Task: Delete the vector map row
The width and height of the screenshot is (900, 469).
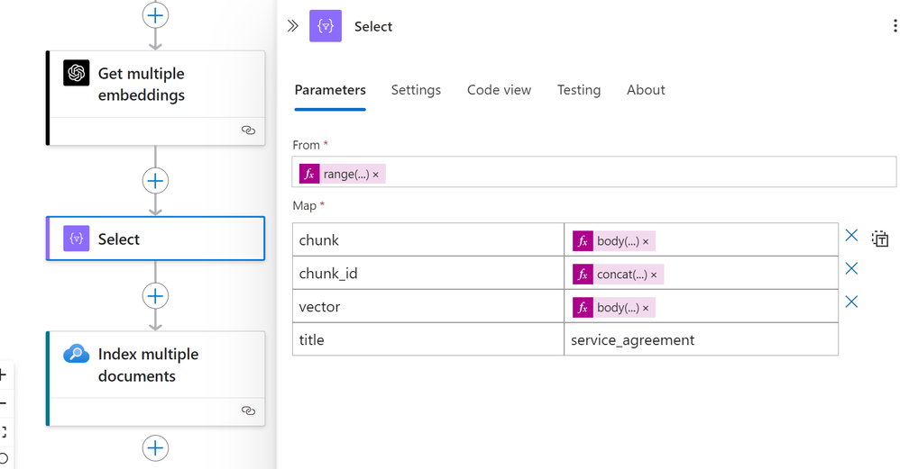Action: [851, 302]
